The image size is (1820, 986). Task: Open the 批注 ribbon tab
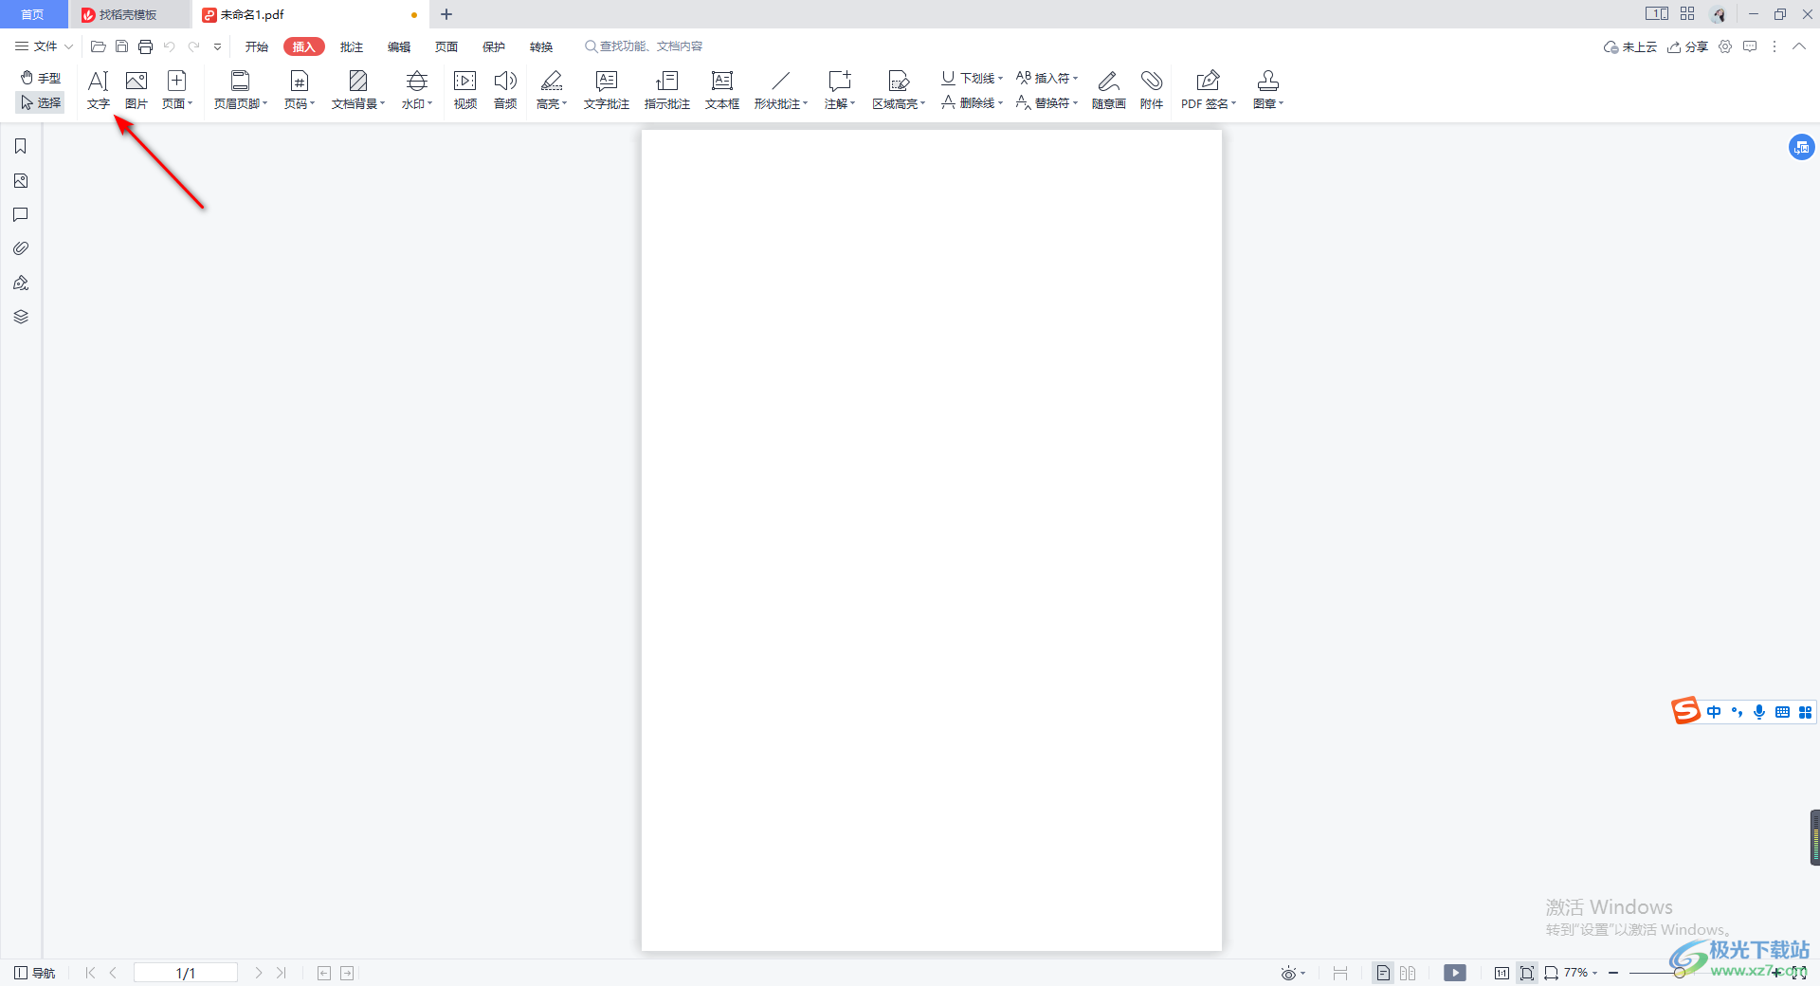pyautogui.click(x=352, y=46)
